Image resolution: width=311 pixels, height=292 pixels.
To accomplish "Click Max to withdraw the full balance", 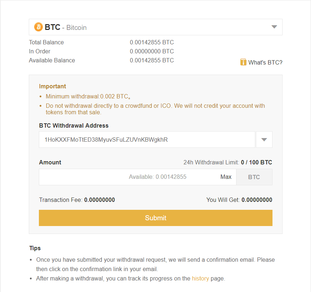I will click(226, 177).
